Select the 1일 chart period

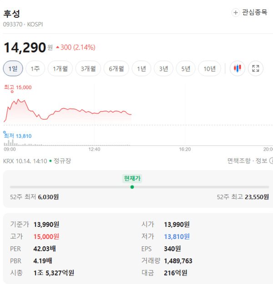(x=13, y=69)
